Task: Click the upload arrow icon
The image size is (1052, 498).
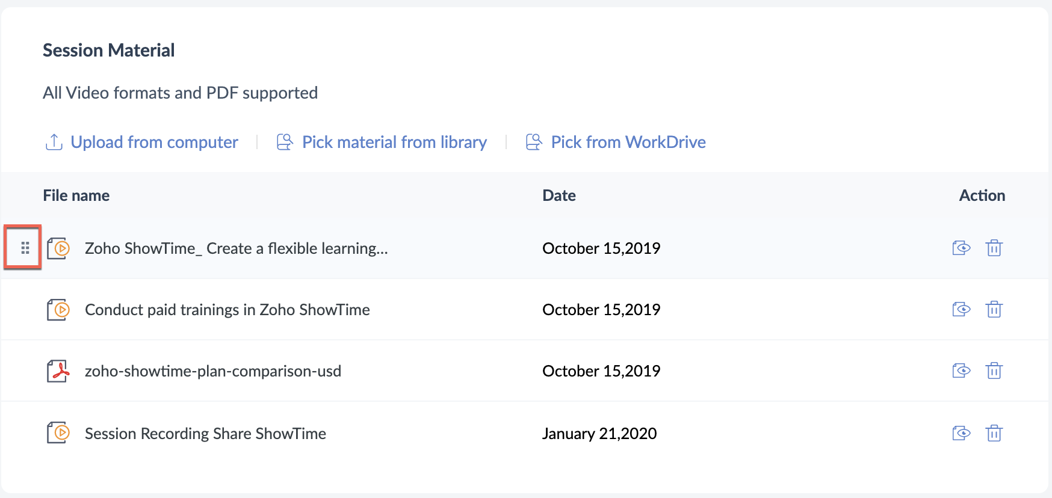Action: click(x=54, y=142)
